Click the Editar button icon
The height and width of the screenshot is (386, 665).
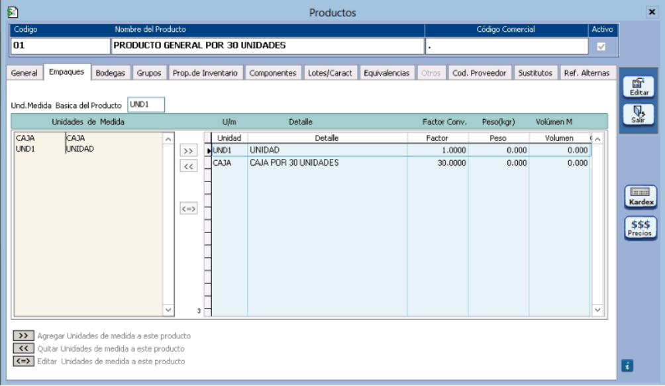[639, 87]
